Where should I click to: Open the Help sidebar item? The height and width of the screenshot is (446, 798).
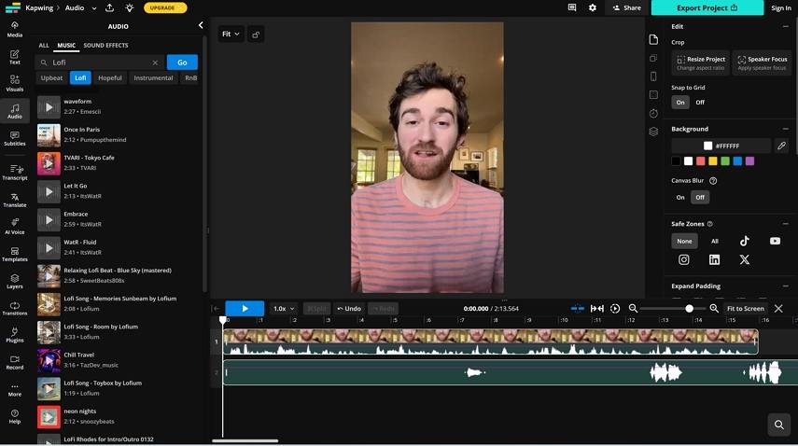pyautogui.click(x=14, y=416)
